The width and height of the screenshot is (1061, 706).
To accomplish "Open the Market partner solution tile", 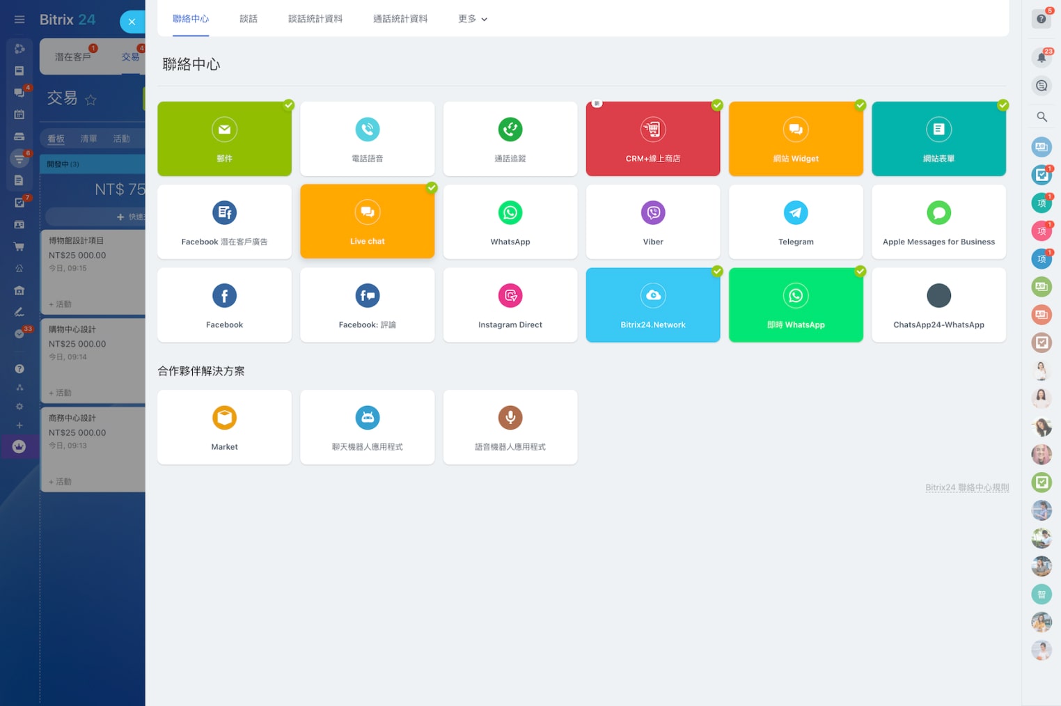I will point(224,426).
